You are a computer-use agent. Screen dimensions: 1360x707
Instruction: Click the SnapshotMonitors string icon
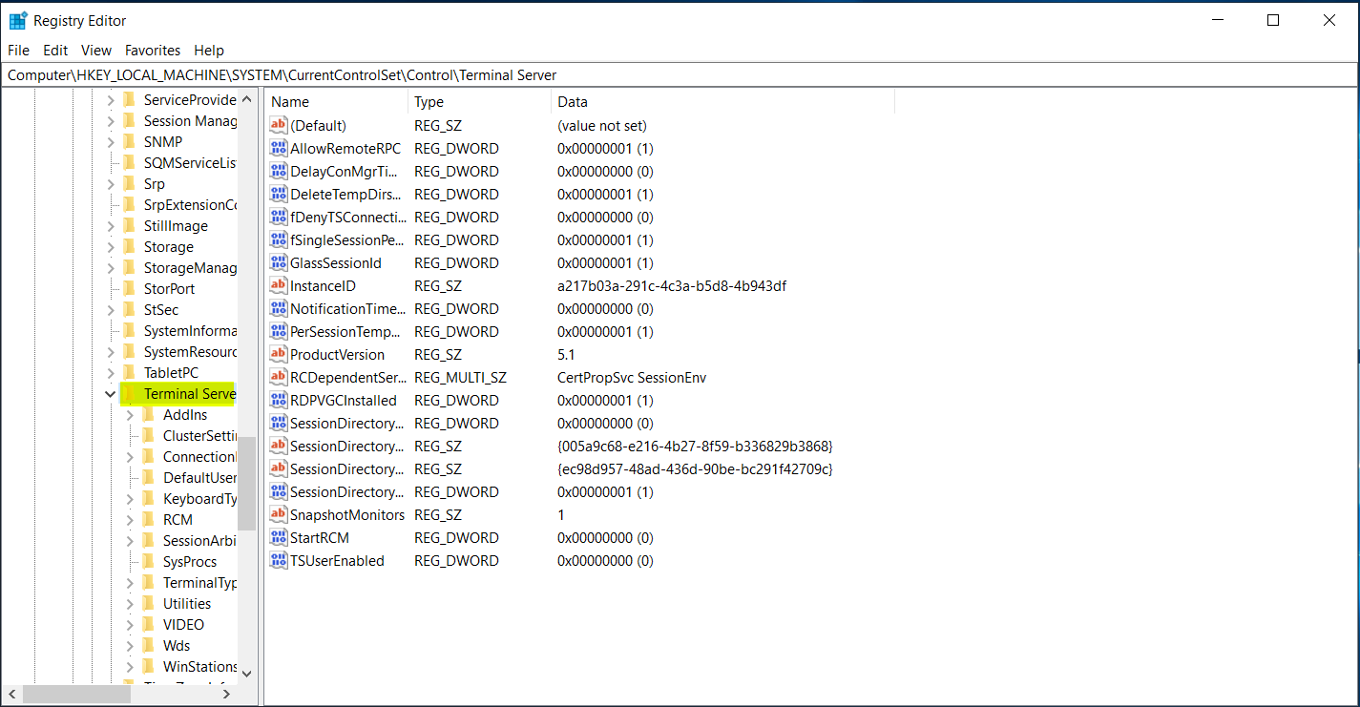coord(279,515)
